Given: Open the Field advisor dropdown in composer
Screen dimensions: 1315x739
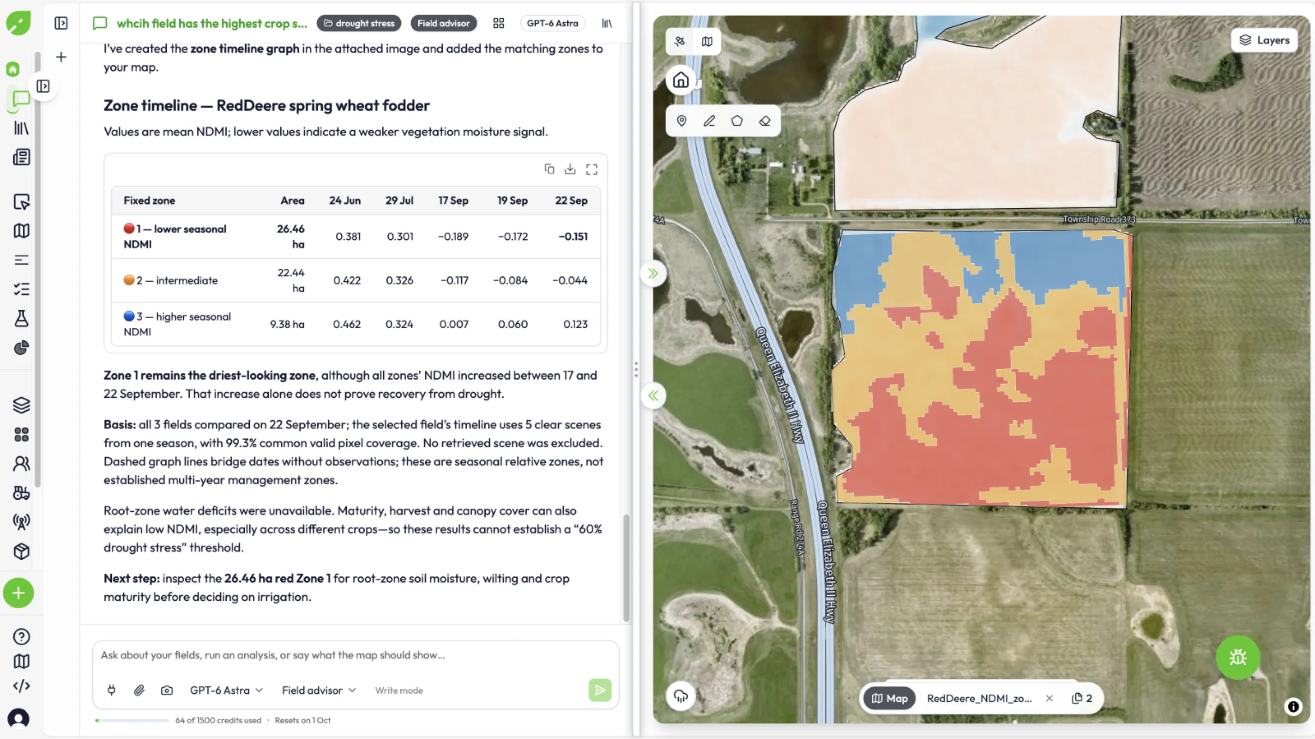Looking at the screenshot, I should [x=319, y=691].
